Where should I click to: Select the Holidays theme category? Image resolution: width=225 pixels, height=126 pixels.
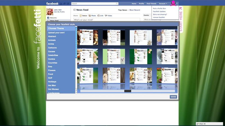52,82
